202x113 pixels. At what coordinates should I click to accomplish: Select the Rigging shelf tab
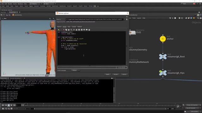[31, 6]
